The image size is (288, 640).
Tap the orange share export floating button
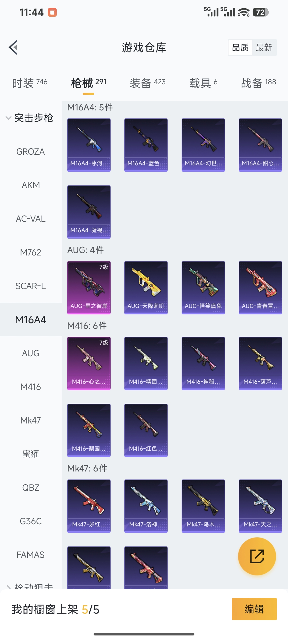[257, 556]
